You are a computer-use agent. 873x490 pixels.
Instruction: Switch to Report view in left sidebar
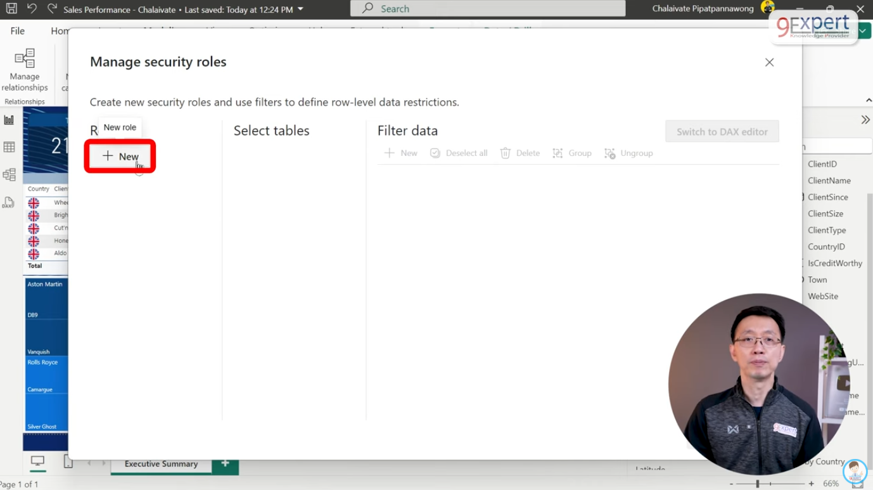pyautogui.click(x=9, y=120)
